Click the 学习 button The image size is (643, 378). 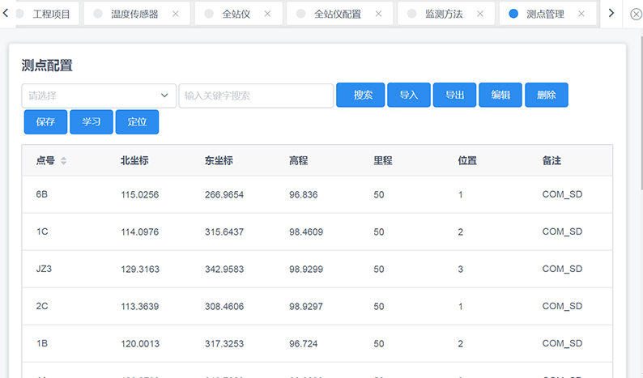coord(91,121)
